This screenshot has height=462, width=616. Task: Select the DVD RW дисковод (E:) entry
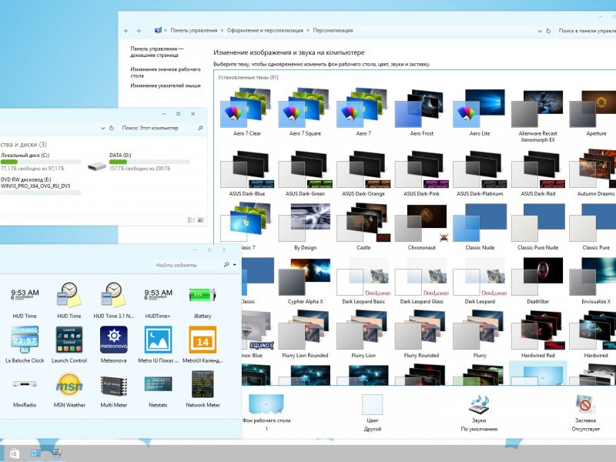(x=40, y=186)
